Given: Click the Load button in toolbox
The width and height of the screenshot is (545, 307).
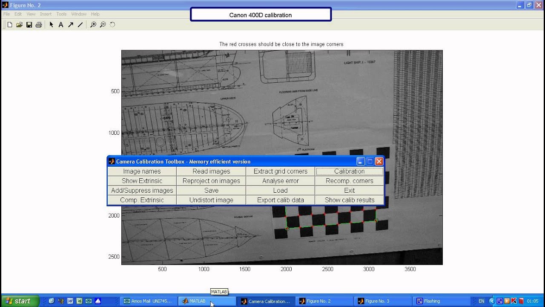Looking at the screenshot, I should pyautogui.click(x=281, y=191).
